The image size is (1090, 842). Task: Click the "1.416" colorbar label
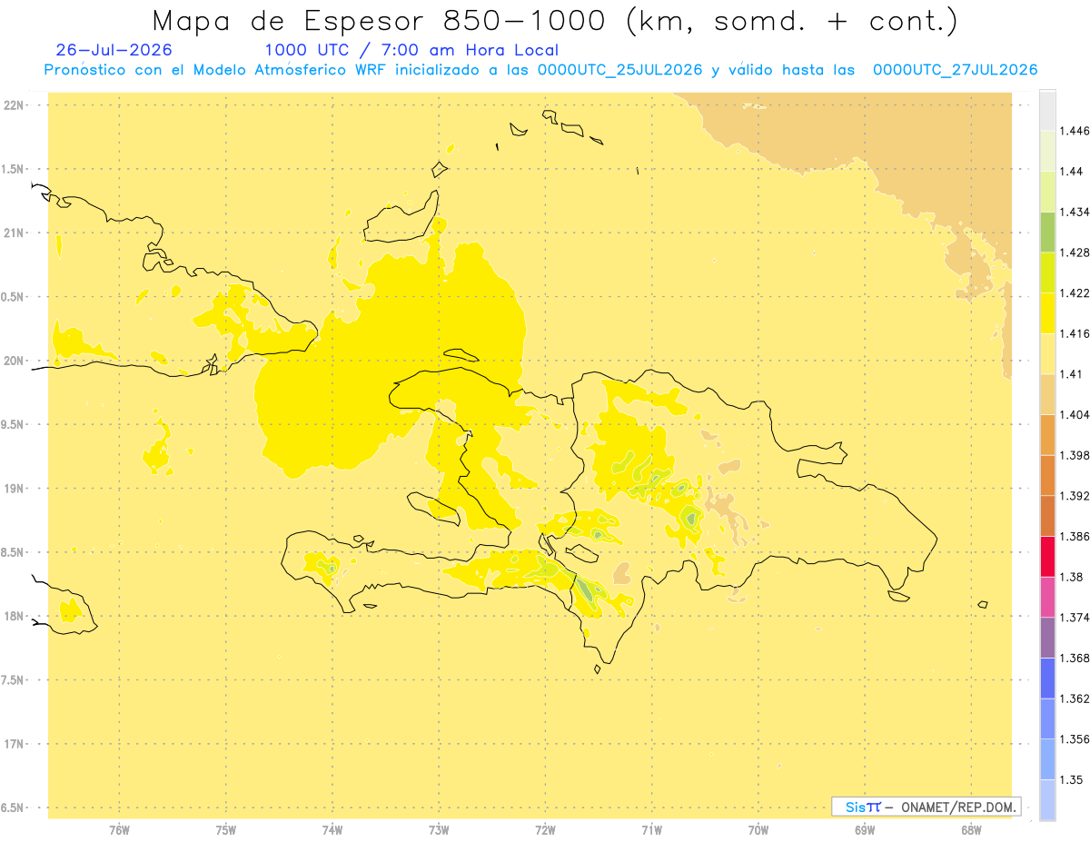click(1074, 333)
